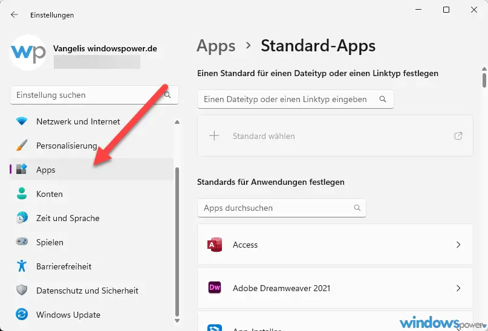Viewport: 488px width, 331px height.
Task: Click the sidebar scroll up arrow
Action: pyautogui.click(x=177, y=122)
